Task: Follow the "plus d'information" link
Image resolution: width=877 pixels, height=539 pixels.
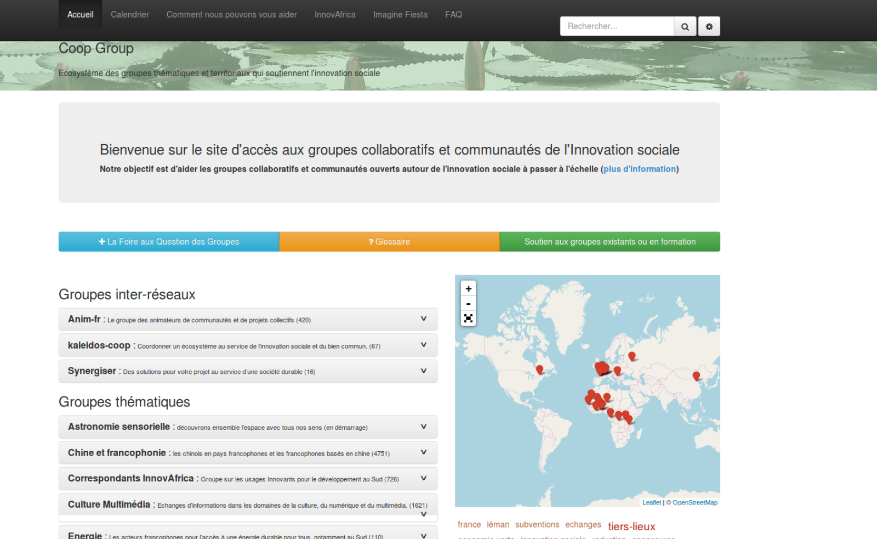Action: click(x=640, y=169)
